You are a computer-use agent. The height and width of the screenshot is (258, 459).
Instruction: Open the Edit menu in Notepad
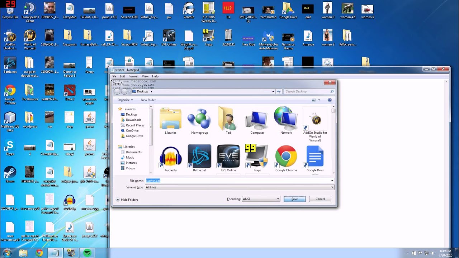[122, 76]
